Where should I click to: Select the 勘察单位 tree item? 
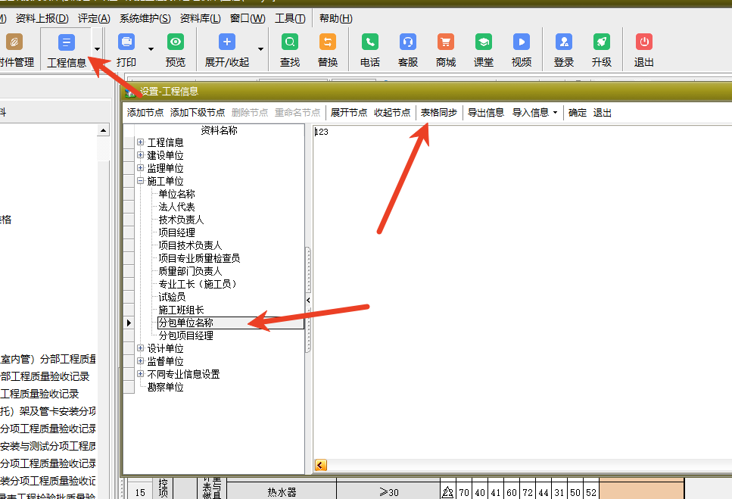165,387
